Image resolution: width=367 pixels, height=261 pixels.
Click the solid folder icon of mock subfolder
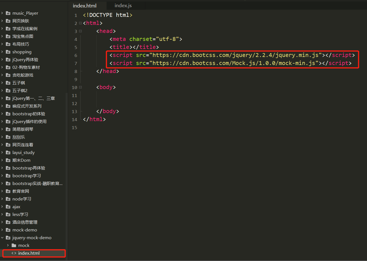coord(14,245)
